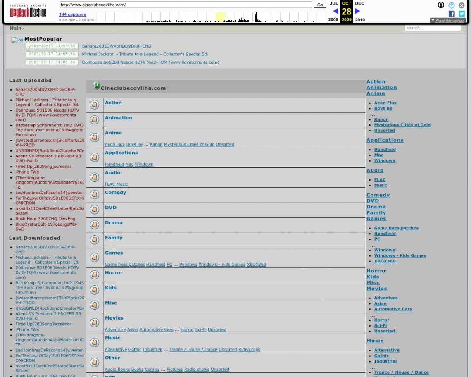The height and width of the screenshot is (377, 471).
Task: Open Rush Hour 3 in Last Uploaded
Action: point(45,219)
